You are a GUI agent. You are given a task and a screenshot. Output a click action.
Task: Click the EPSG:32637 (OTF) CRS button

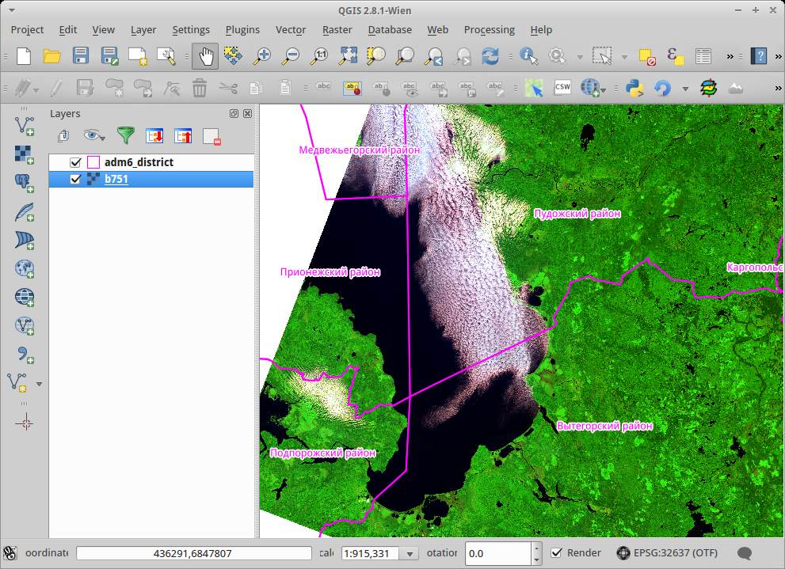(x=665, y=553)
